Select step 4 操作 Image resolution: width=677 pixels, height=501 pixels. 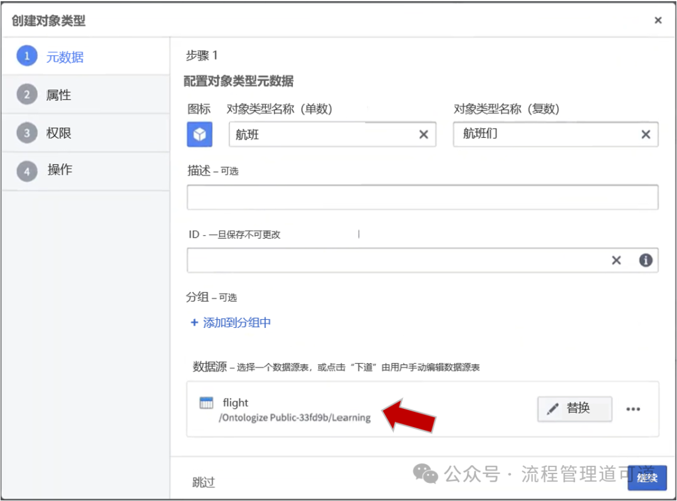click(x=60, y=171)
